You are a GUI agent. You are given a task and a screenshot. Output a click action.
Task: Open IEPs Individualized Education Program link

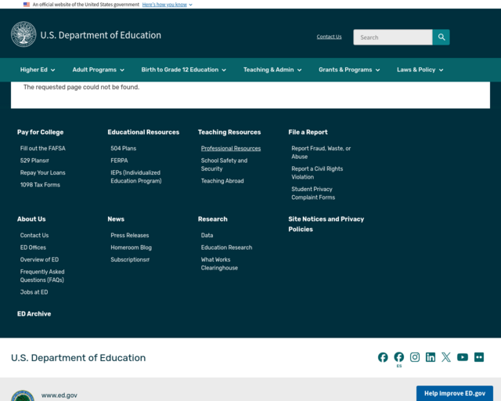tap(136, 177)
